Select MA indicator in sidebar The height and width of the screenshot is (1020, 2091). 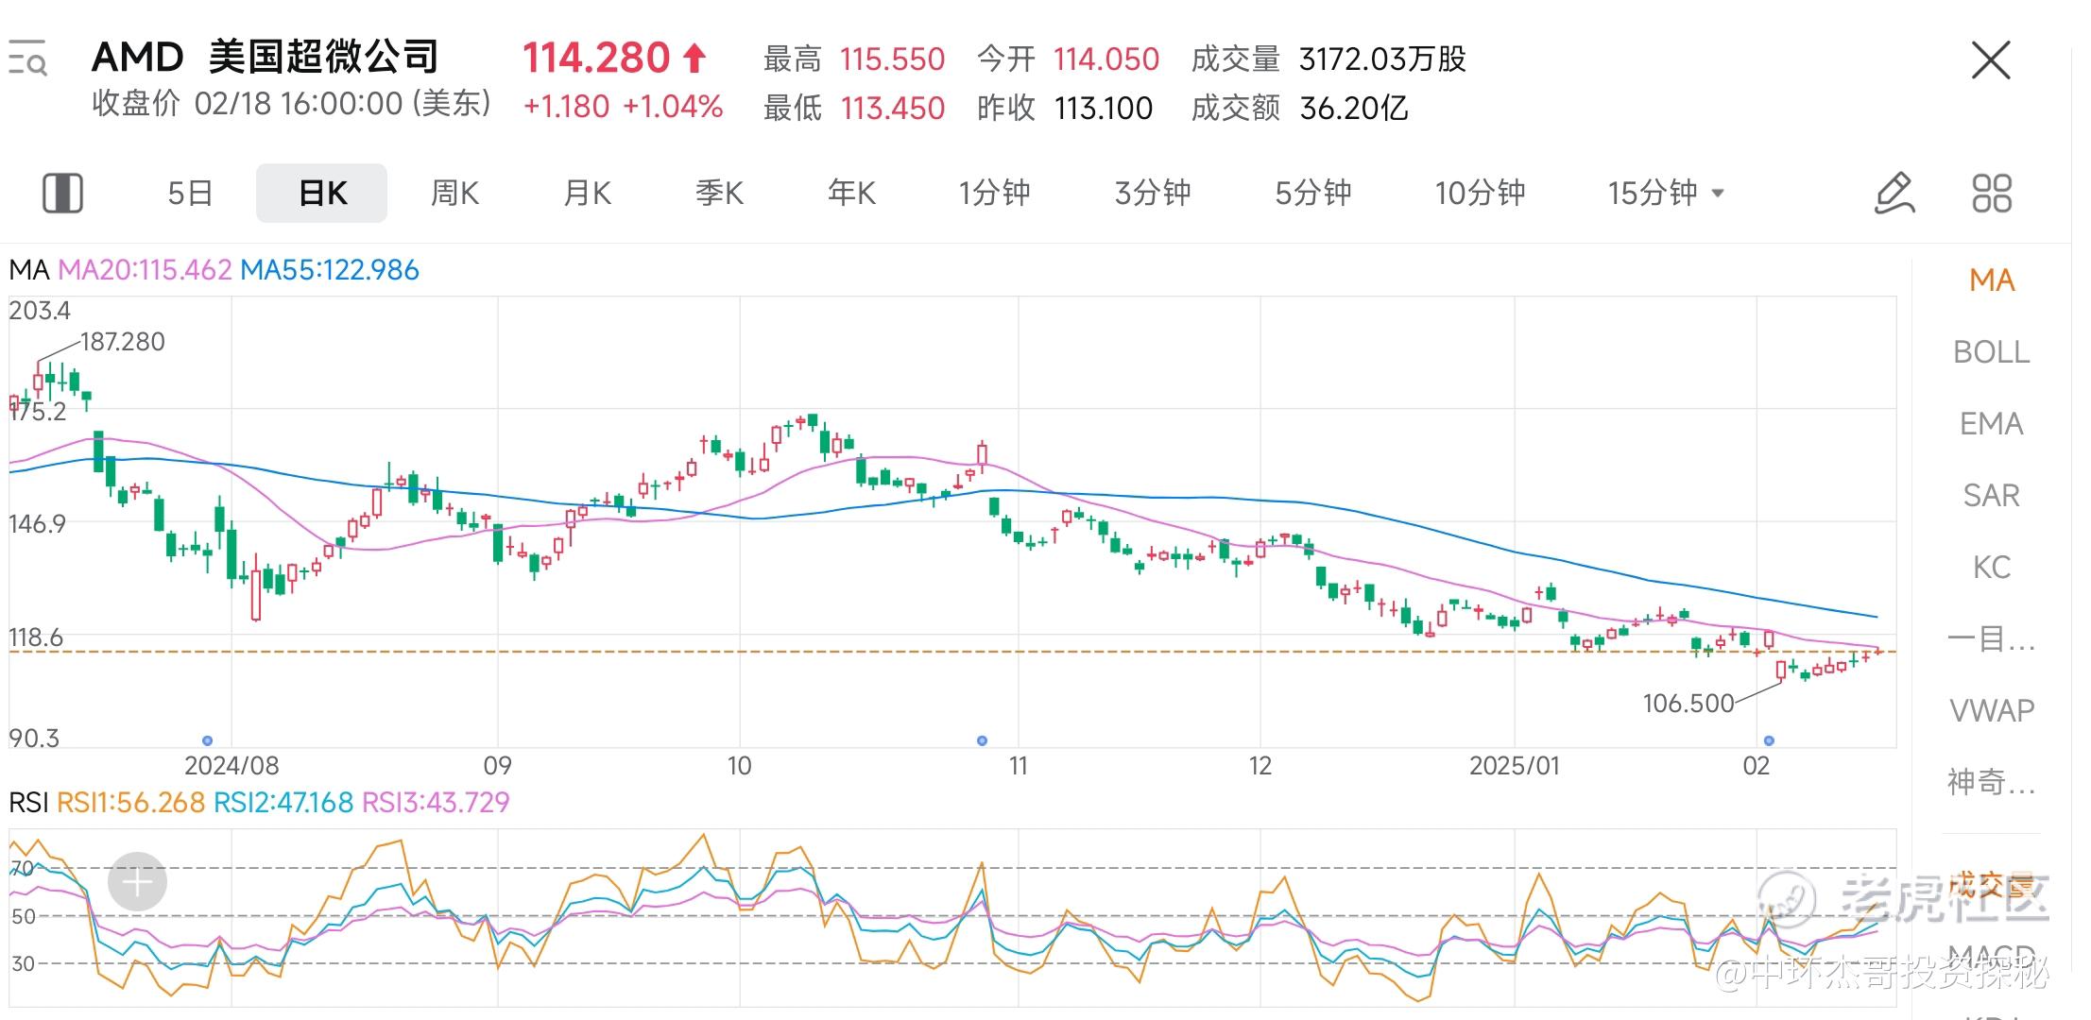coord(1992,280)
